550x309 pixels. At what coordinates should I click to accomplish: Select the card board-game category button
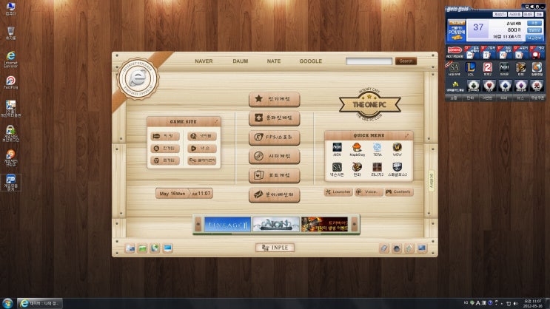[275, 175]
